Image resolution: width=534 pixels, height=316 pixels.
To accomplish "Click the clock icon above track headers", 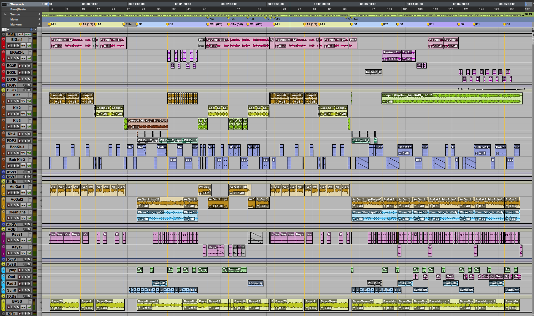I will 31,29.
